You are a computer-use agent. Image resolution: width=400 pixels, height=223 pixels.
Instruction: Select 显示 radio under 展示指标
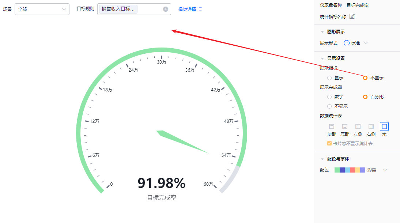tap(329, 78)
